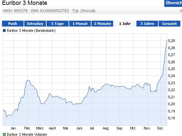
Task: Click the December high point of the chart line
Action: [167, 41]
